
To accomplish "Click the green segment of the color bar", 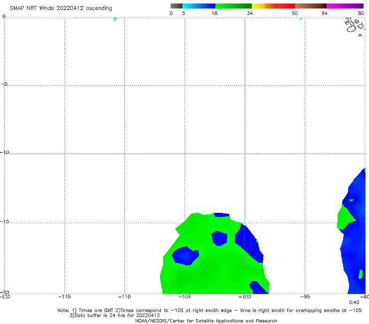I will pyautogui.click(x=233, y=6).
